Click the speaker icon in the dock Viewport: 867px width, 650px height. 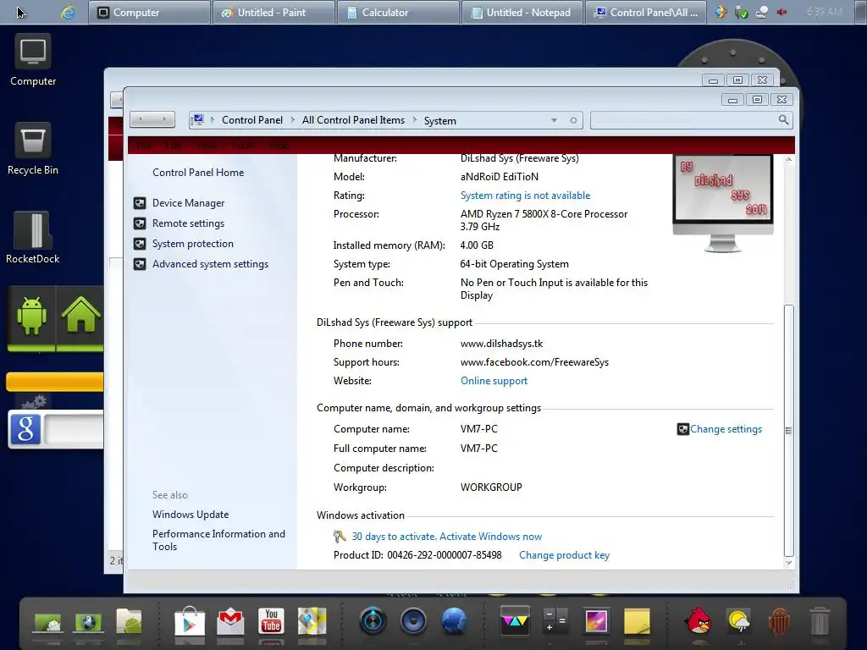(x=413, y=621)
